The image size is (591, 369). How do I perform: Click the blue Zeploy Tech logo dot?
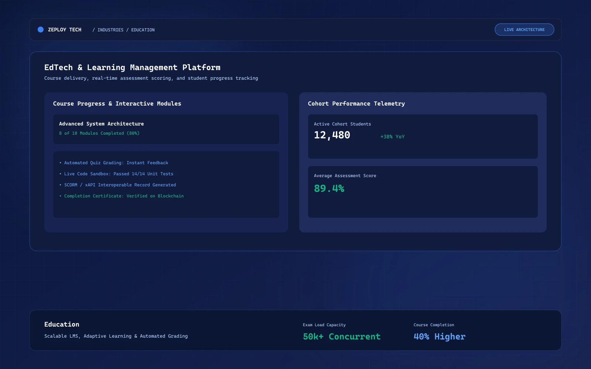(41, 30)
